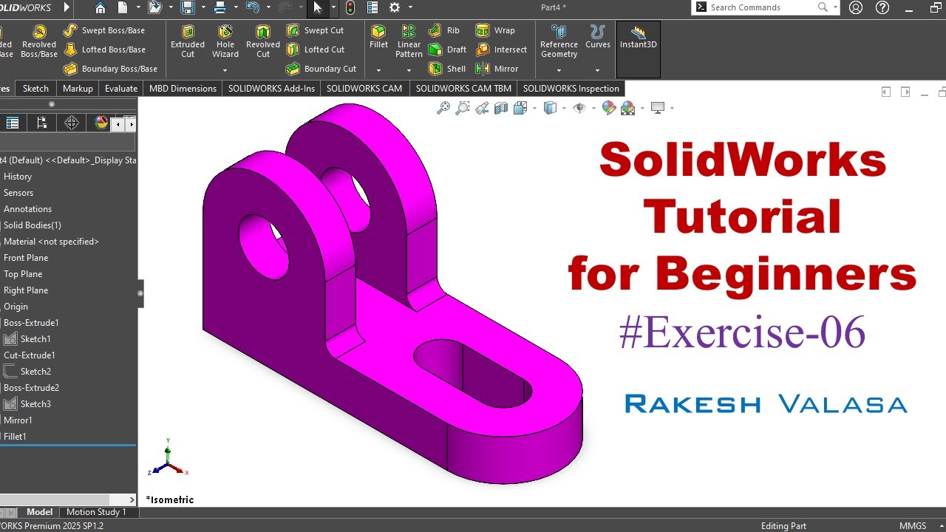Select the Lofted Boss/Base tool
This screenshot has width=946, height=532.
104,50
